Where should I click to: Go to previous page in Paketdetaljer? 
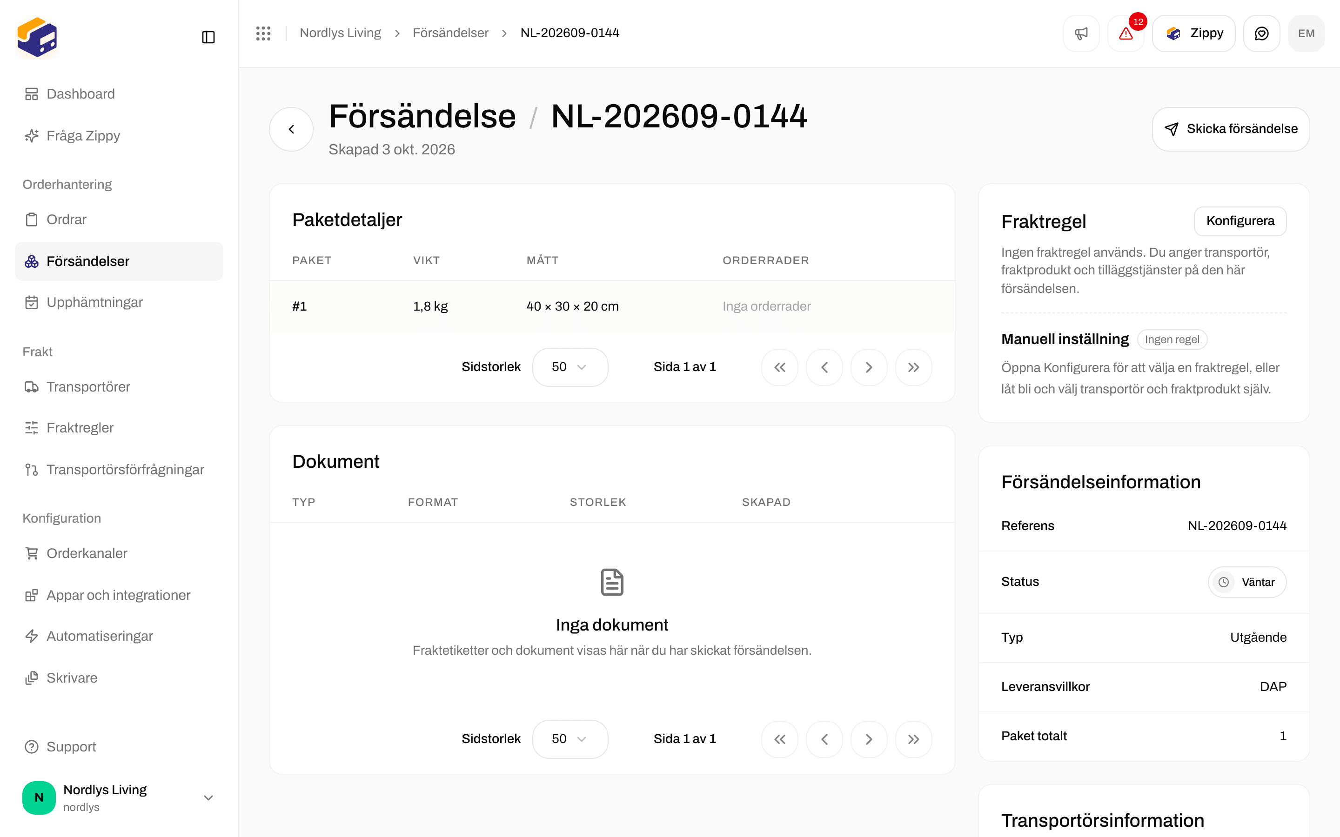coord(824,367)
